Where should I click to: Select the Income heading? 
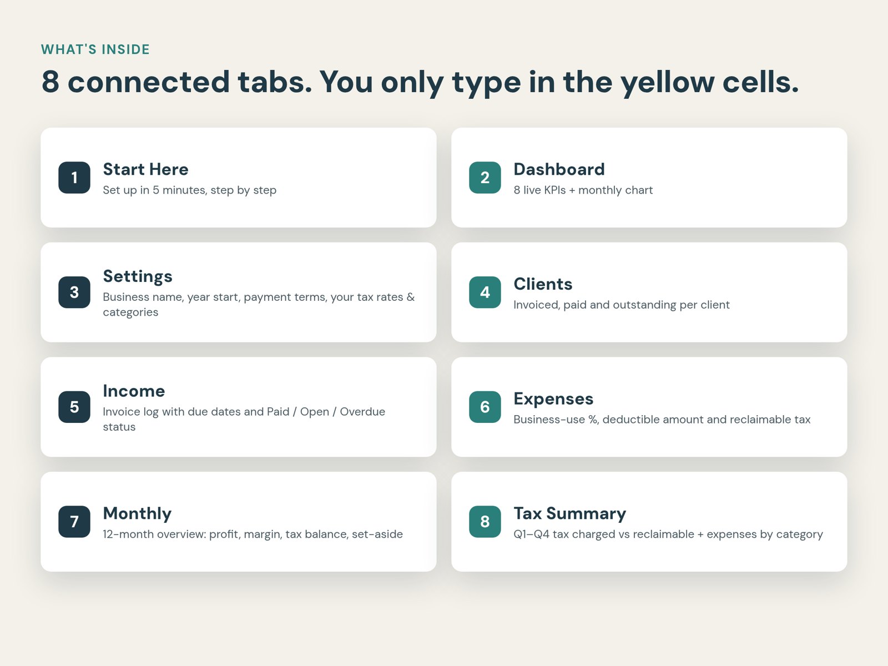pos(134,391)
